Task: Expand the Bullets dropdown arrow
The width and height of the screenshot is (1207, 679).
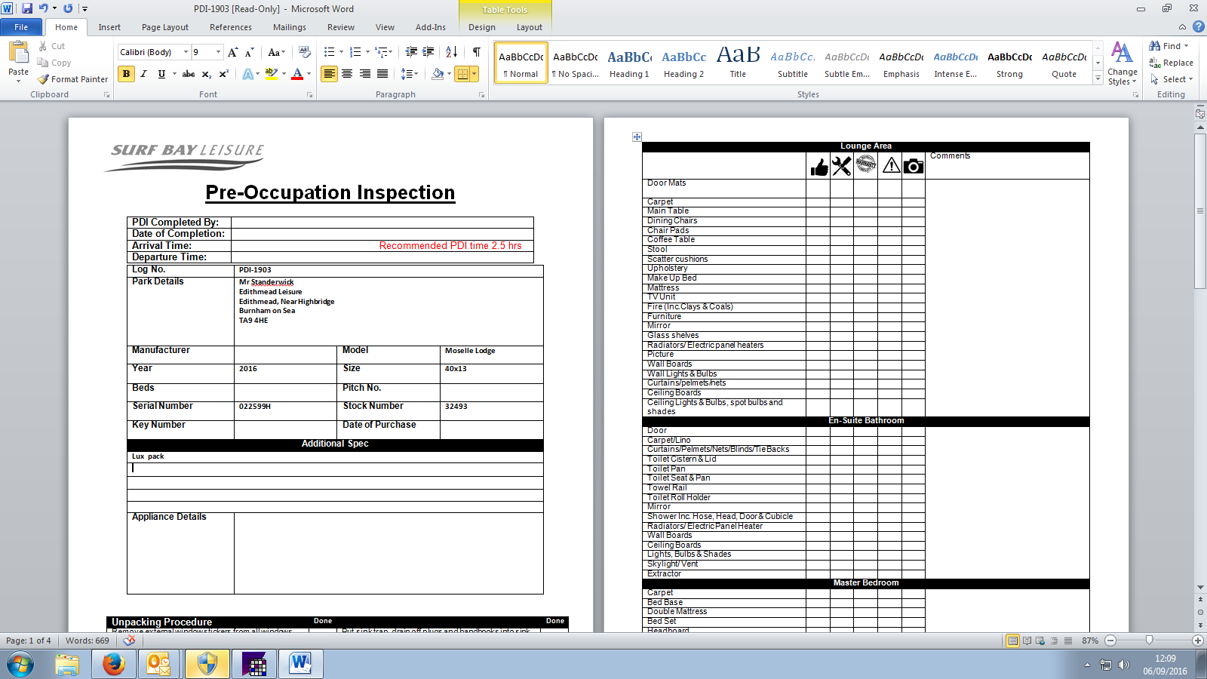Action: (x=341, y=52)
